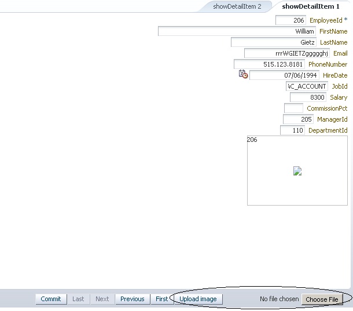Click the Last navigation button

[x=78, y=299]
